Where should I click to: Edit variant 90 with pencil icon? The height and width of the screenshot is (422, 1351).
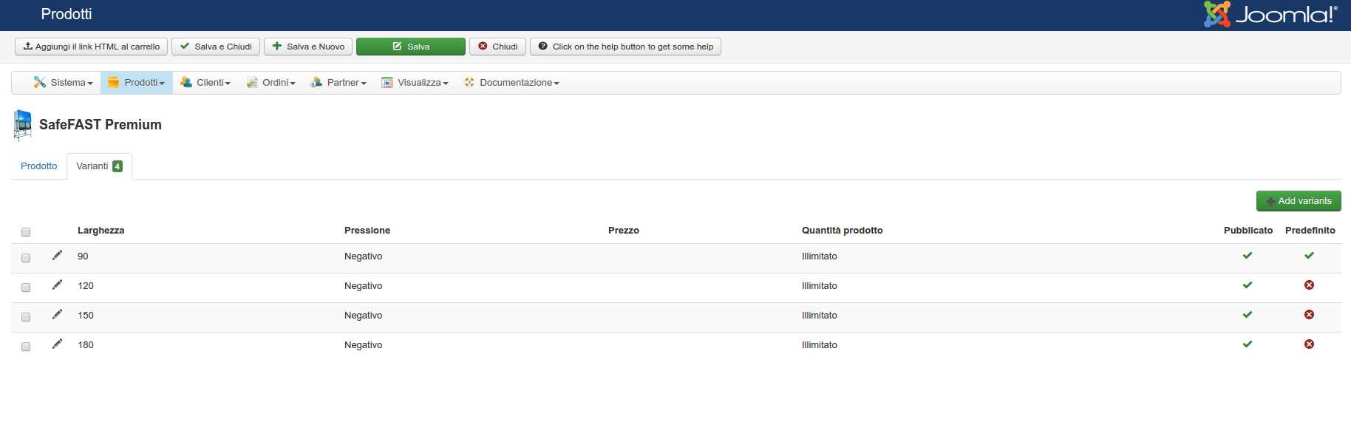tap(57, 256)
